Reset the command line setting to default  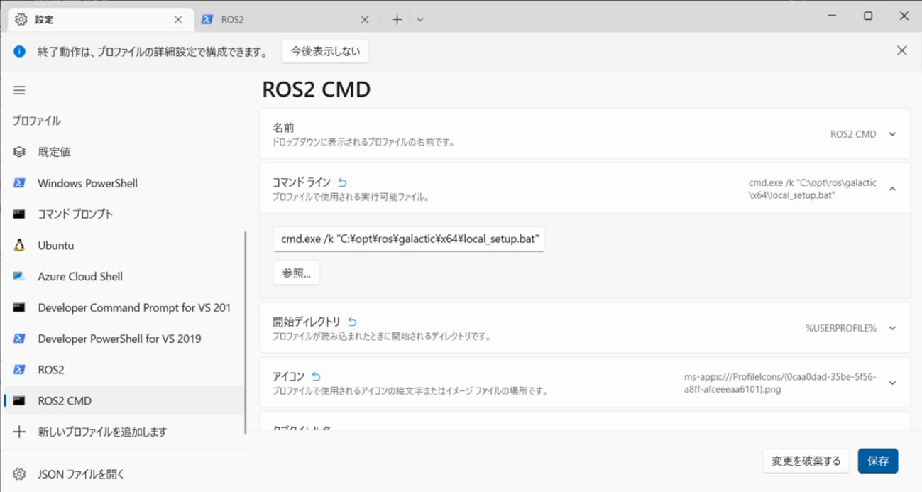343,182
